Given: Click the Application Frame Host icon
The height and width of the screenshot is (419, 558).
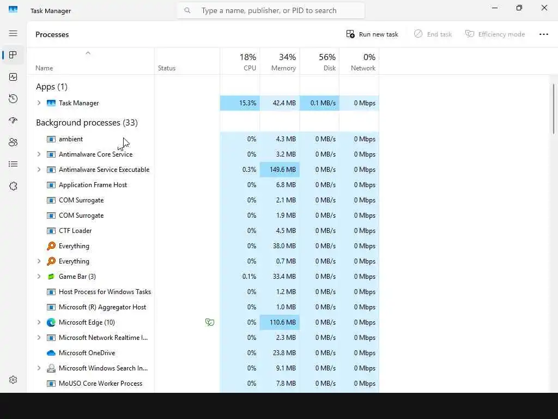Looking at the screenshot, I should click(x=51, y=185).
